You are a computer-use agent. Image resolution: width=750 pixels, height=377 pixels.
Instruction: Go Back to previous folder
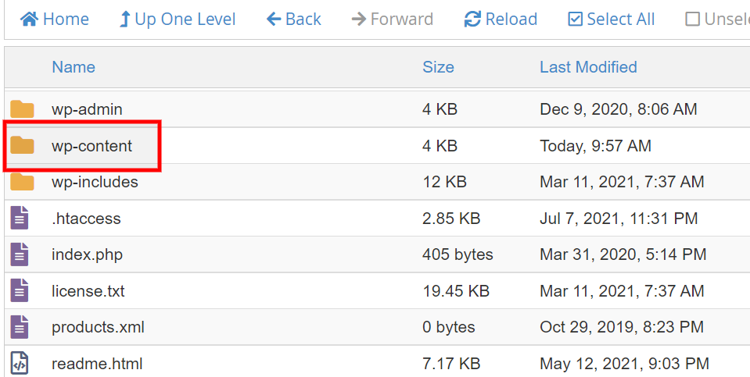[x=293, y=19]
